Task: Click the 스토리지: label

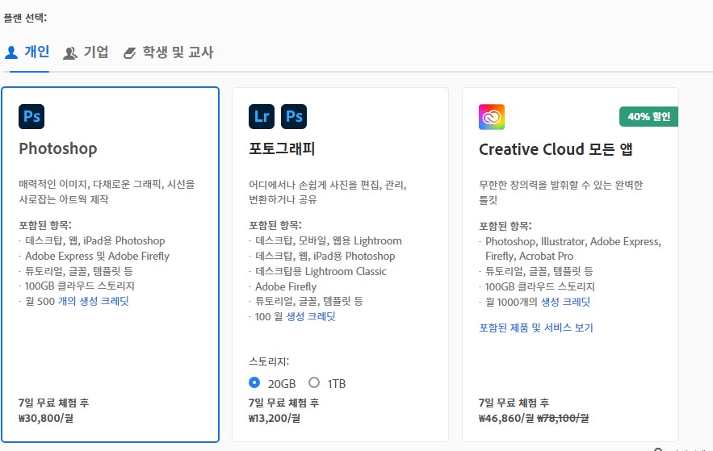Action: 269,361
